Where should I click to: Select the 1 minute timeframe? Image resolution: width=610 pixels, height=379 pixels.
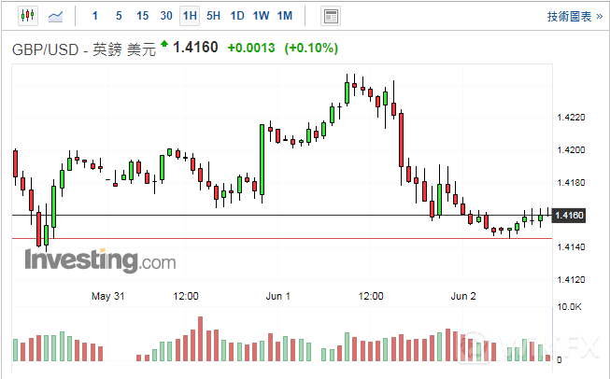(94, 16)
